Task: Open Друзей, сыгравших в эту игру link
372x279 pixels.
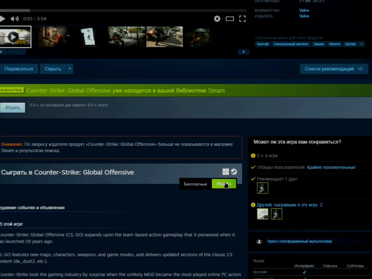Action: (289, 205)
